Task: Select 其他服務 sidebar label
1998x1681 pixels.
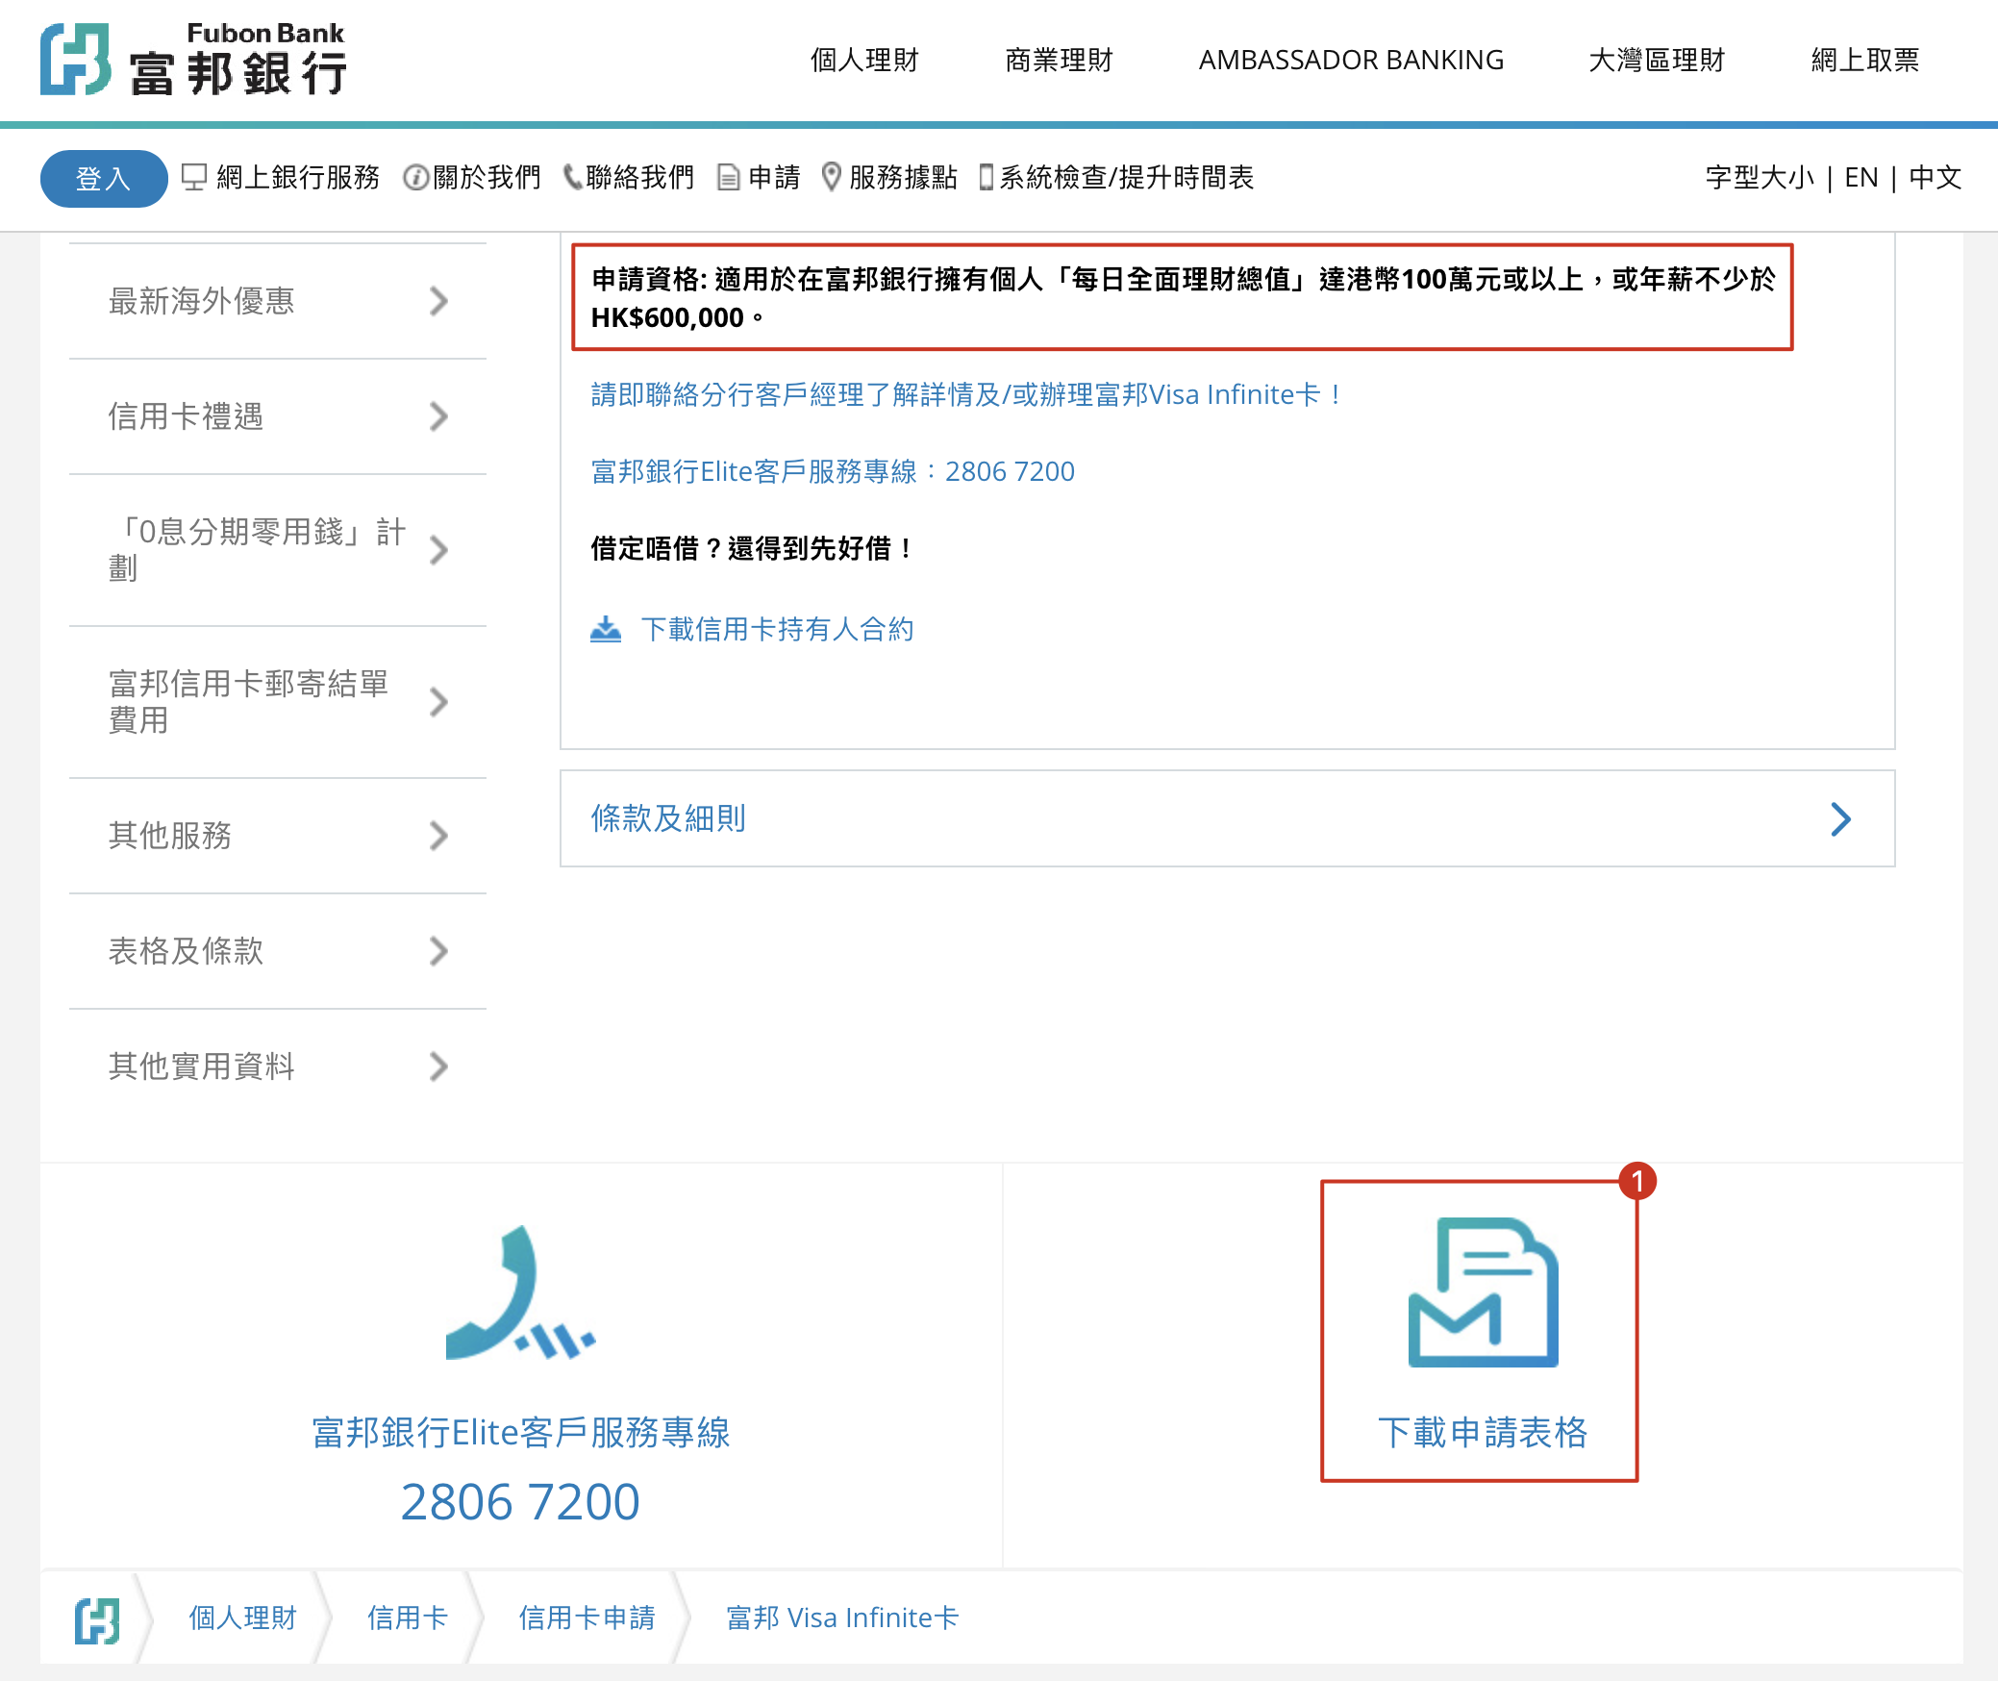Action: point(170,836)
